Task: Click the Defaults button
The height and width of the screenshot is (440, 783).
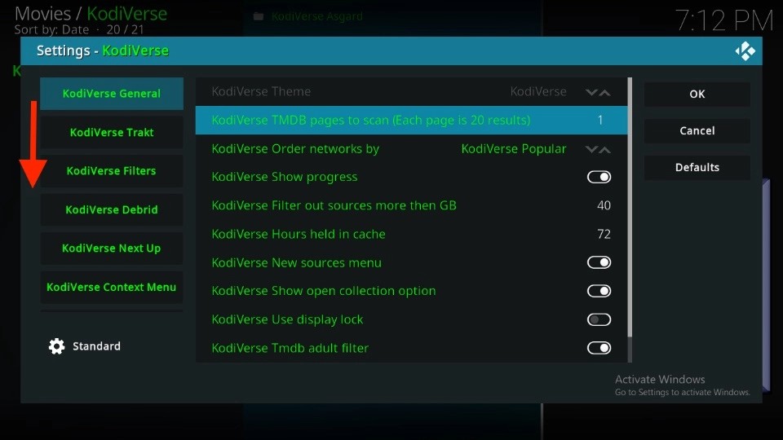Action: (x=697, y=167)
